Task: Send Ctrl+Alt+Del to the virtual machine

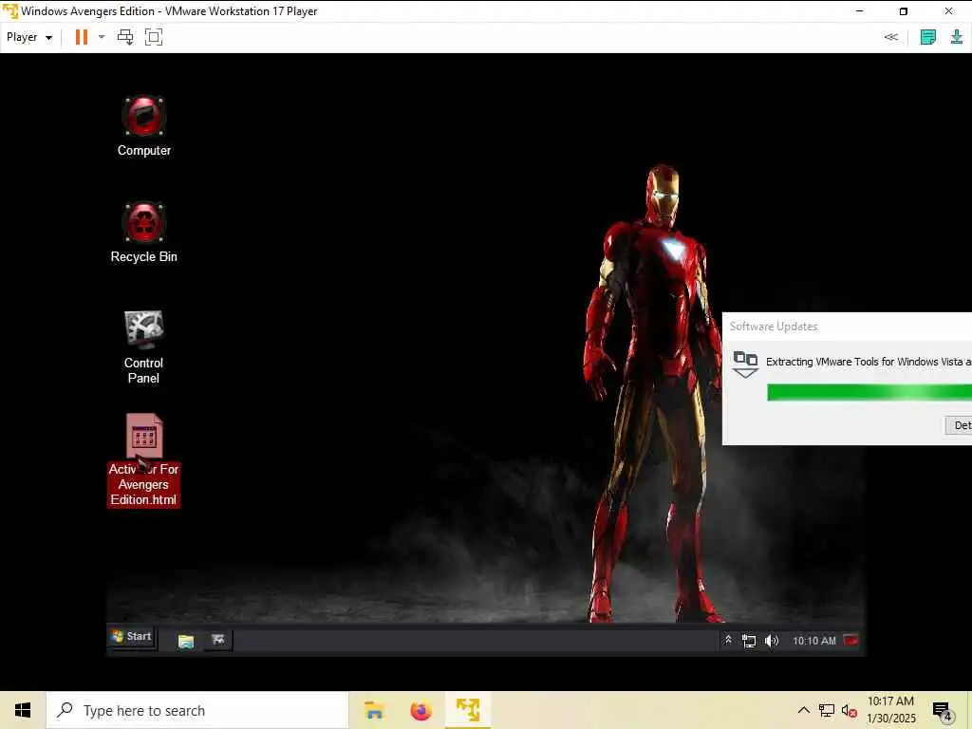Action: [x=125, y=37]
